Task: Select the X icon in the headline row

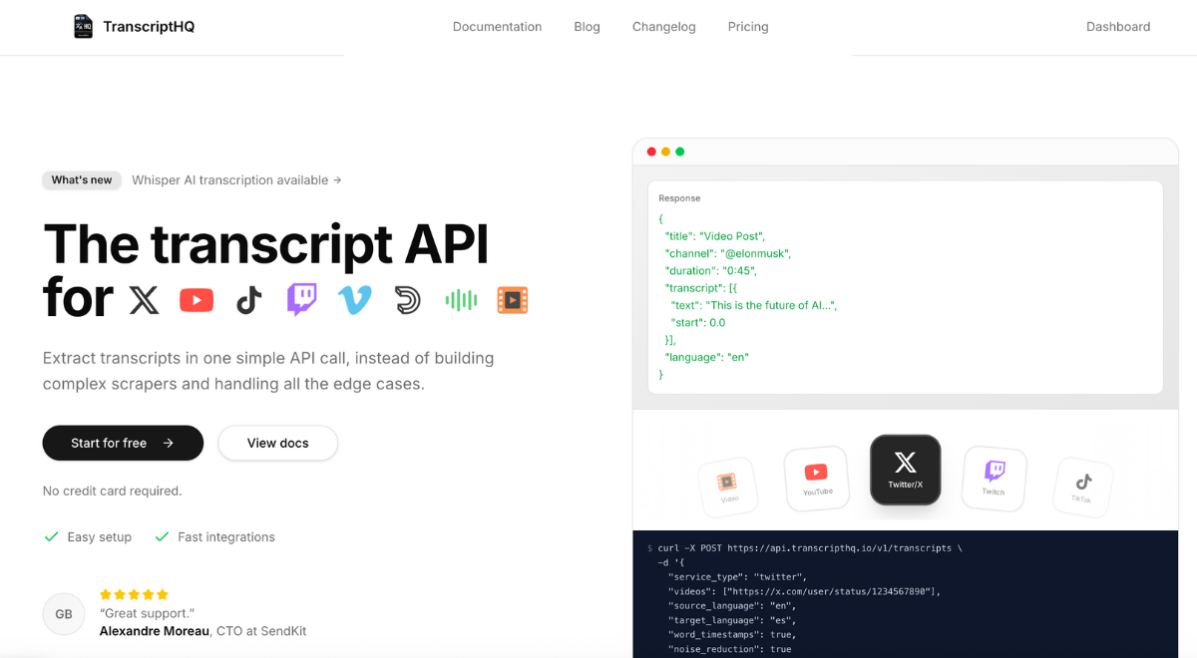Action: [x=144, y=299]
